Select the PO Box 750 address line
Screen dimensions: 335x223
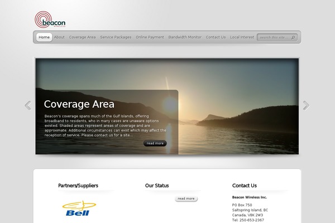[242, 205]
